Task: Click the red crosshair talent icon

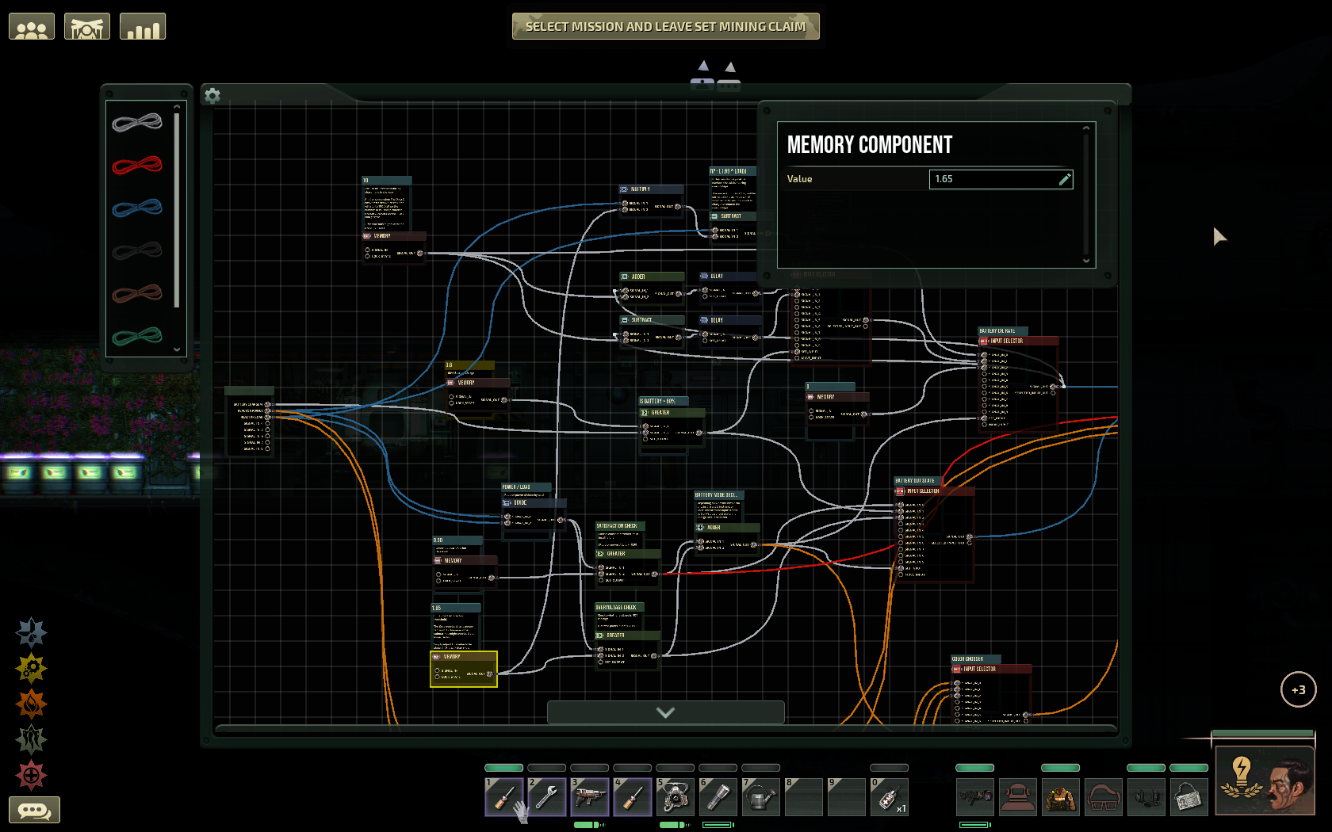Action: pos(32,775)
